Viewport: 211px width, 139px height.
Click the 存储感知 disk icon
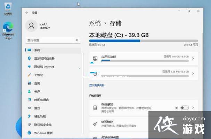point(95,108)
